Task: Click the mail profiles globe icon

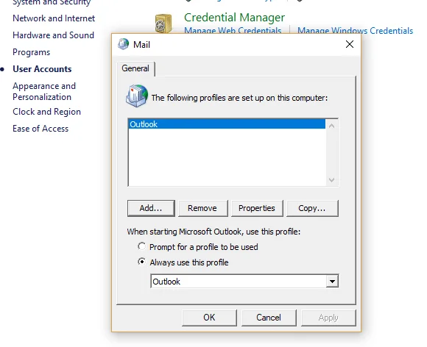Action: click(x=137, y=96)
